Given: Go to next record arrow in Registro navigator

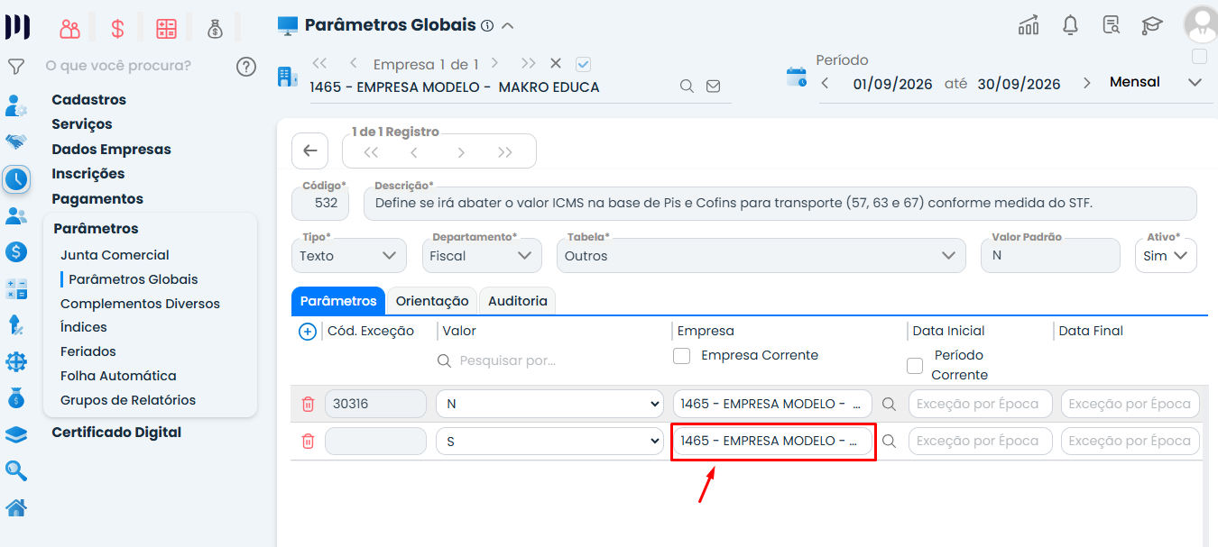Looking at the screenshot, I should tap(461, 152).
